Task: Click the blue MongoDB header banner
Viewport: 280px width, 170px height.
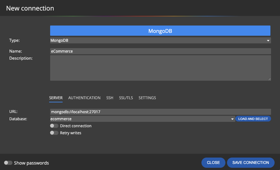Action: click(x=160, y=31)
